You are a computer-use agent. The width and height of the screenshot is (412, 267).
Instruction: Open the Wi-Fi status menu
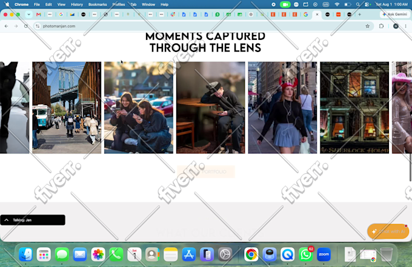click(x=337, y=4)
